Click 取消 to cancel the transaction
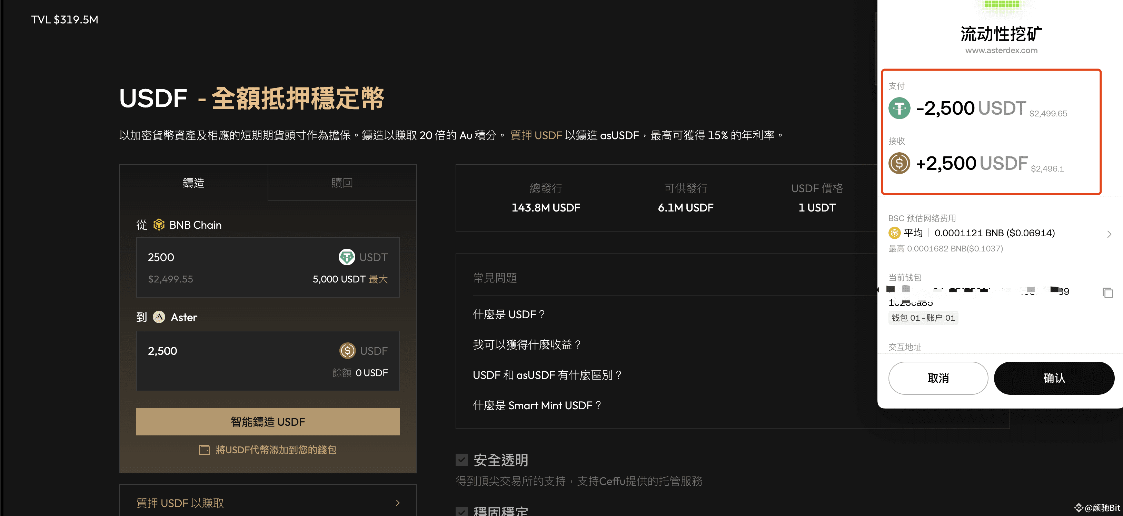Viewport: 1123px width, 516px height. point(938,378)
